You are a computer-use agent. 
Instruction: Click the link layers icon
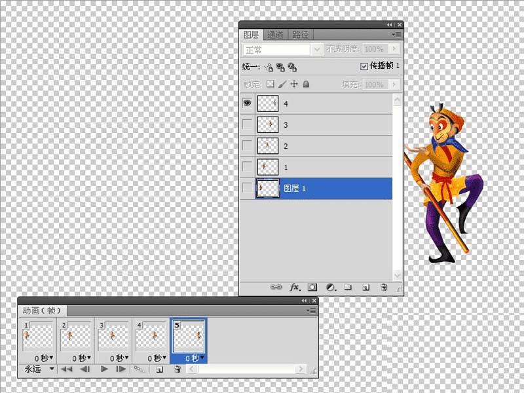[x=276, y=287]
